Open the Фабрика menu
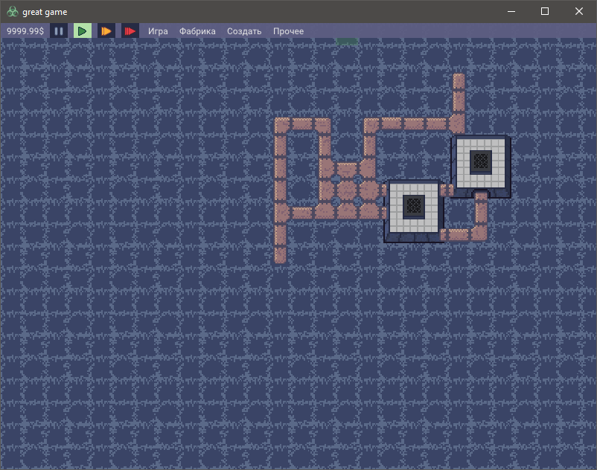The height and width of the screenshot is (470, 597). (x=197, y=31)
